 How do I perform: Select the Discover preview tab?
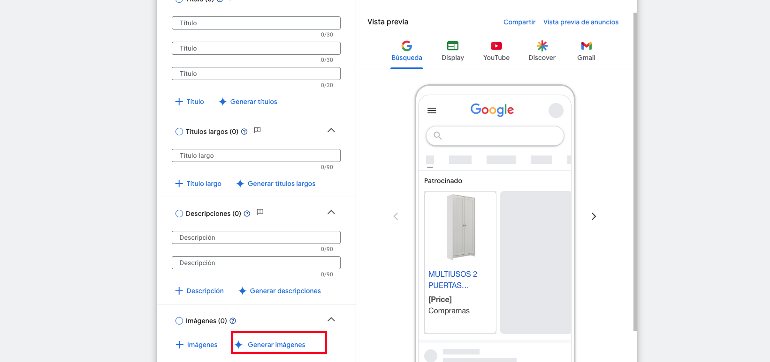(542, 52)
